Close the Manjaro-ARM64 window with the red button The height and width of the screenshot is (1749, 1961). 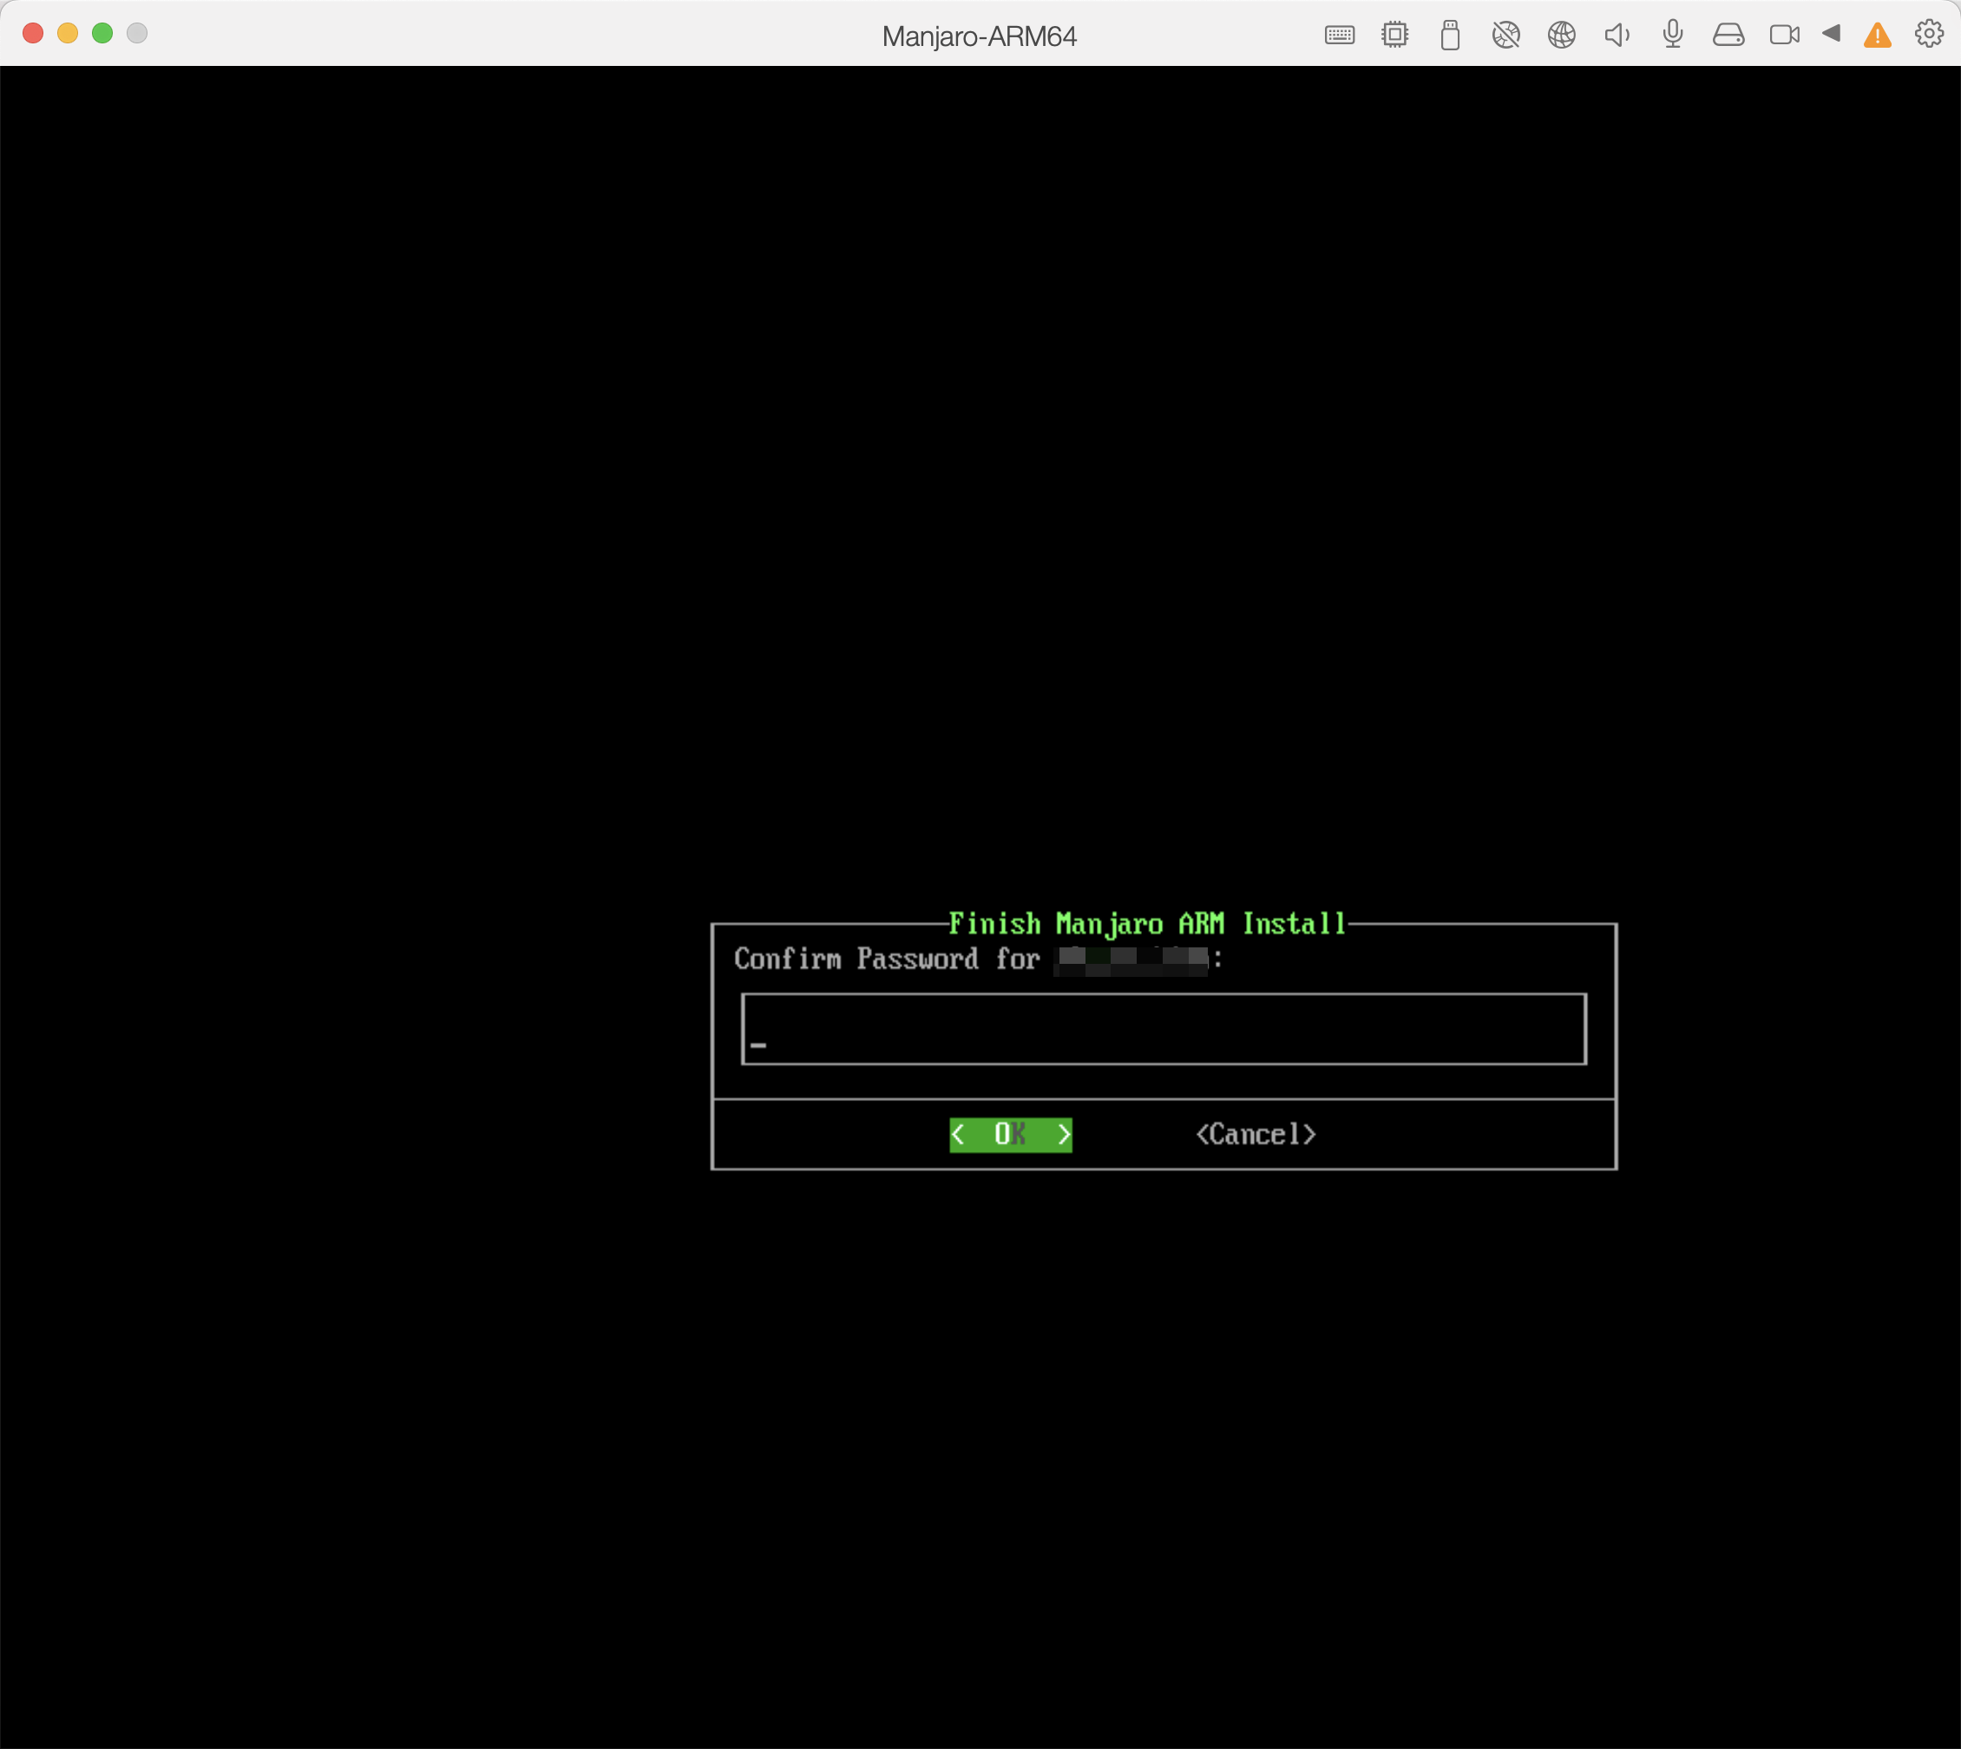click(33, 34)
